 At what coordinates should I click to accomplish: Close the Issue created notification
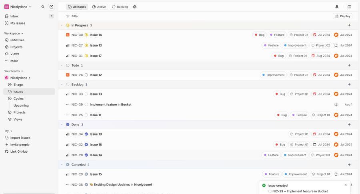pyautogui.click(x=346, y=185)
